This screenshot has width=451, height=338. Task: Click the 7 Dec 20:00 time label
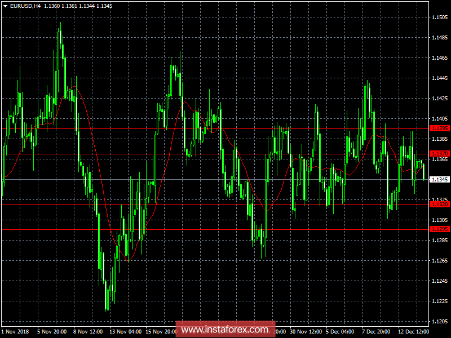pyautogui.click(x=376, y=332)
